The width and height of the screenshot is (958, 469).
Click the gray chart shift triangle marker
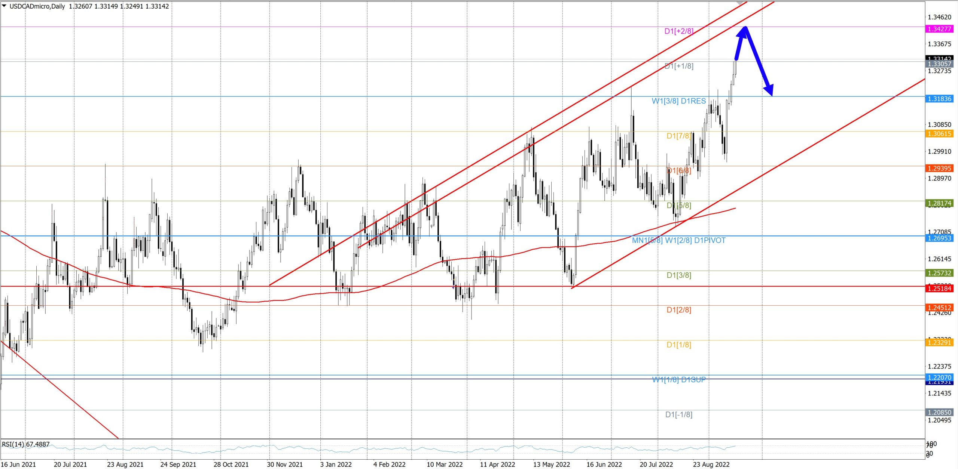click(x=741, y=3)
